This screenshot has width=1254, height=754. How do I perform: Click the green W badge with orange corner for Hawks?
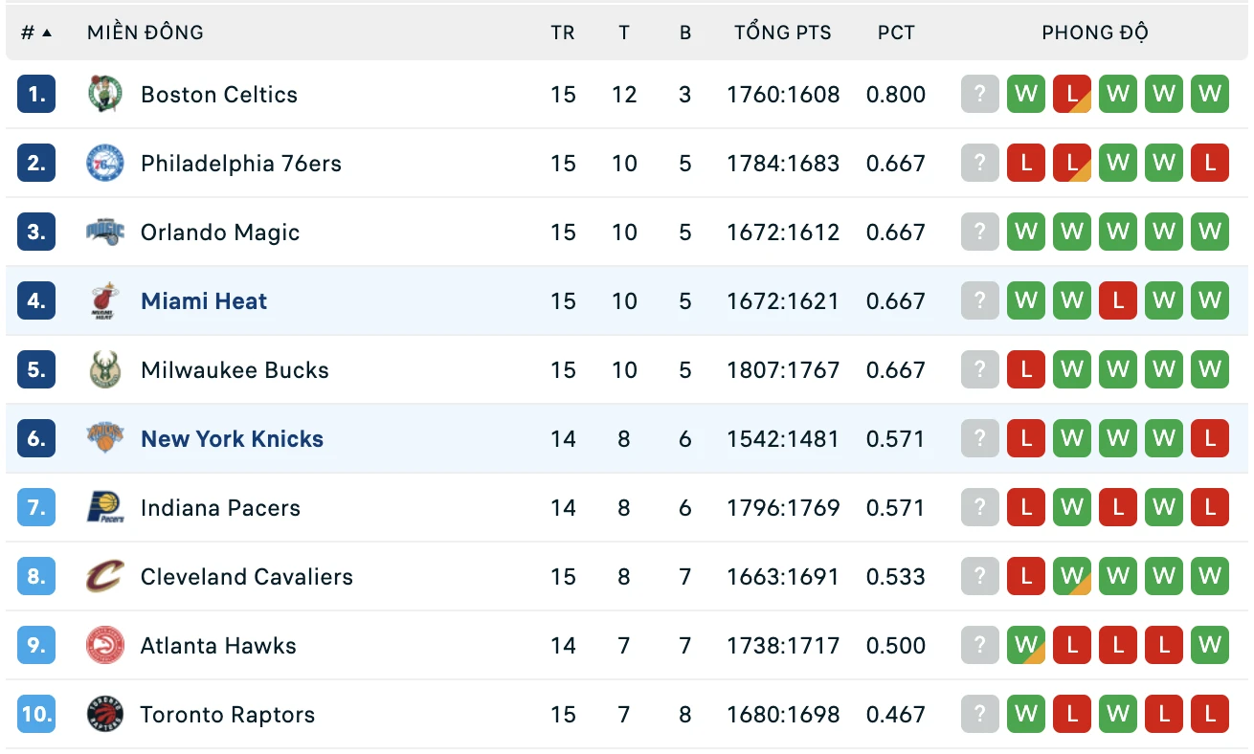pyautogui.click(x=1026, y=645)
